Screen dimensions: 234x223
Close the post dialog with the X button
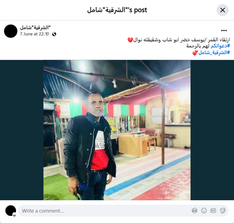[x=223, y=10]
